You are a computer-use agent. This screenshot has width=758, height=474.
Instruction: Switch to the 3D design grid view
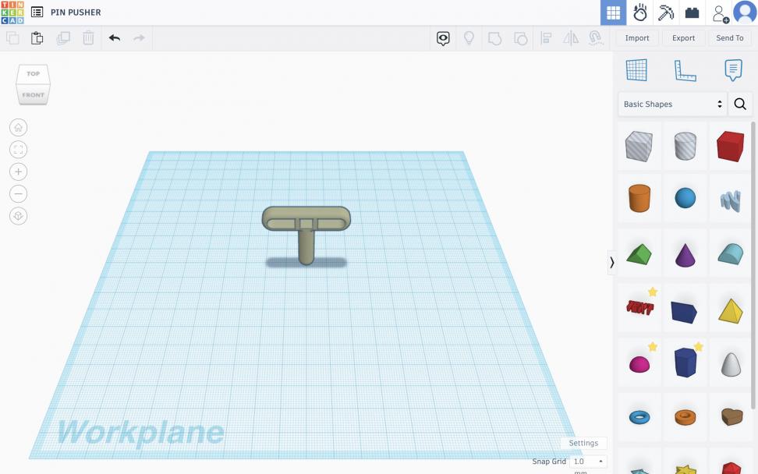click(x=613, y=12)
